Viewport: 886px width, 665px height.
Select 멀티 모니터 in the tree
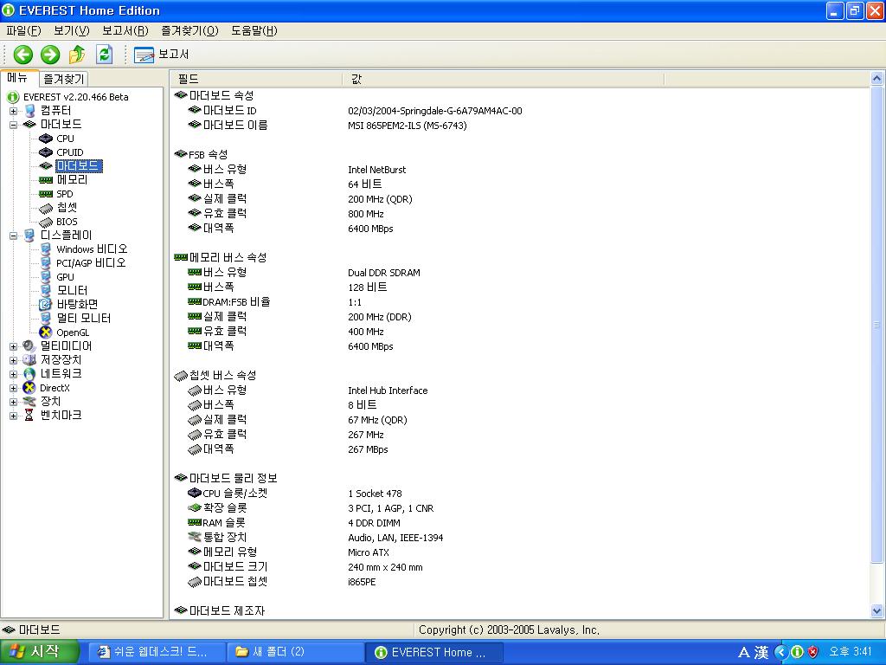tap(84, 319)
